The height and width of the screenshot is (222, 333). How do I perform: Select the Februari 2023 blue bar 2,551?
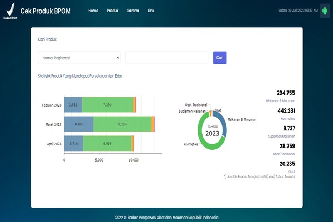[x=73, y=105]
